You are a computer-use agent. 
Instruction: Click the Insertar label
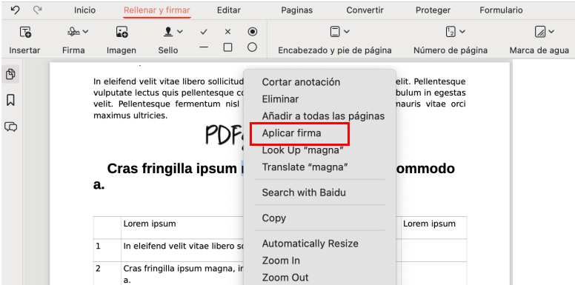coord(24,50)
